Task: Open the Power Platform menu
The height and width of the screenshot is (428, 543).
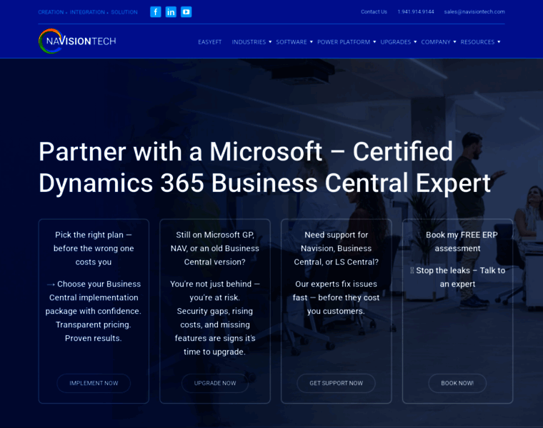Action: [344, 42]
